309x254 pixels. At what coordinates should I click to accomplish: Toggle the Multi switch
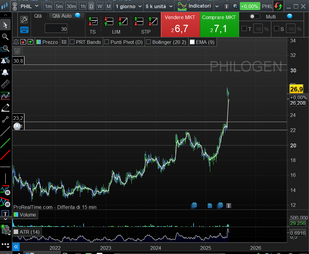coord(255,17)
